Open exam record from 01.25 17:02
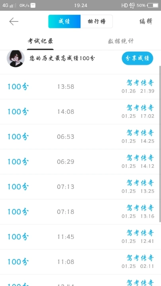The width and height of the screenshot is (161, 286). (80, 112)
